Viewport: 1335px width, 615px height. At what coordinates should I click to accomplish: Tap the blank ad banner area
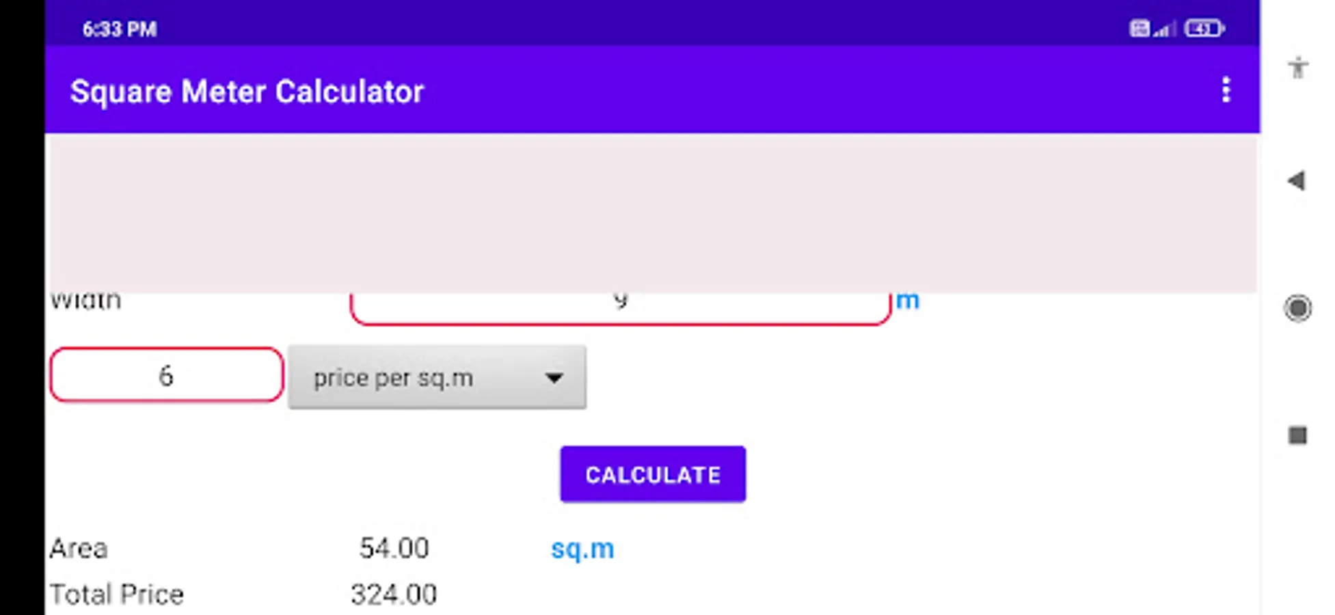tap(649, 213)
